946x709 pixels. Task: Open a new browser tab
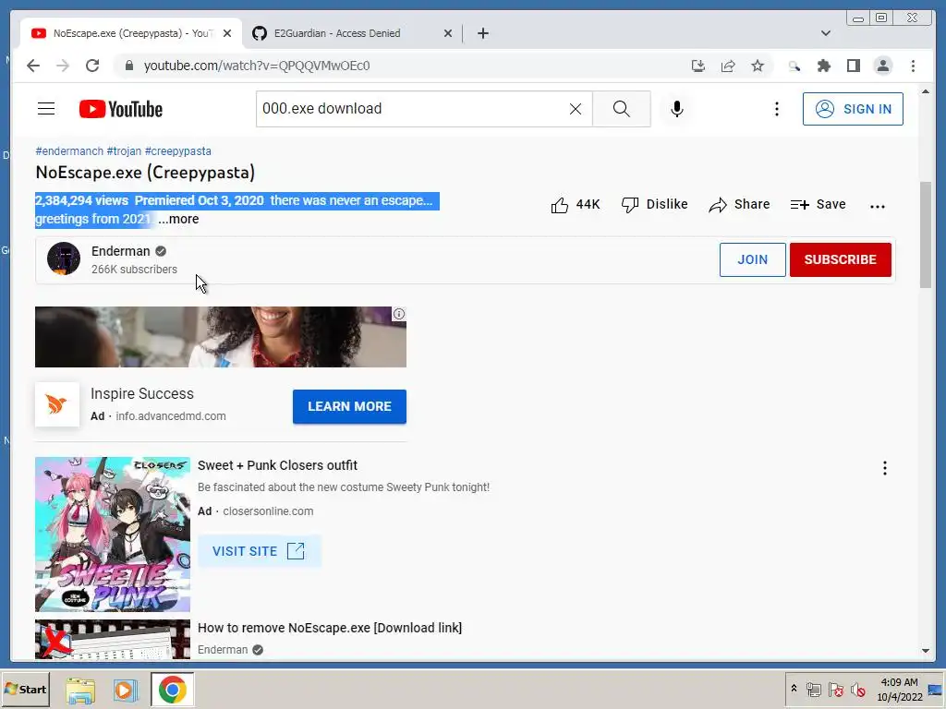pos(482,33)
